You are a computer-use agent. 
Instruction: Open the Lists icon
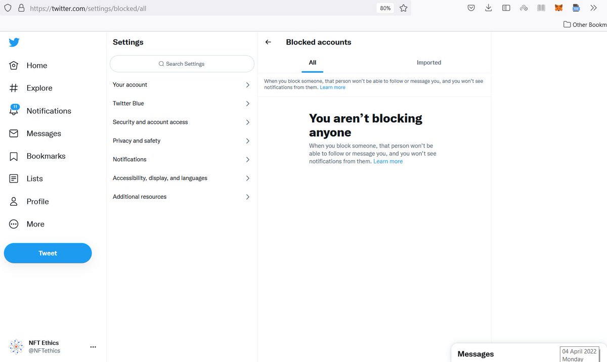coord(14,178)
